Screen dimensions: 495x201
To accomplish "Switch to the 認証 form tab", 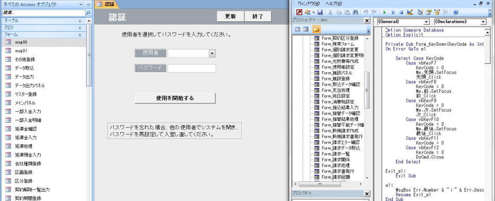I will [107, 5].
